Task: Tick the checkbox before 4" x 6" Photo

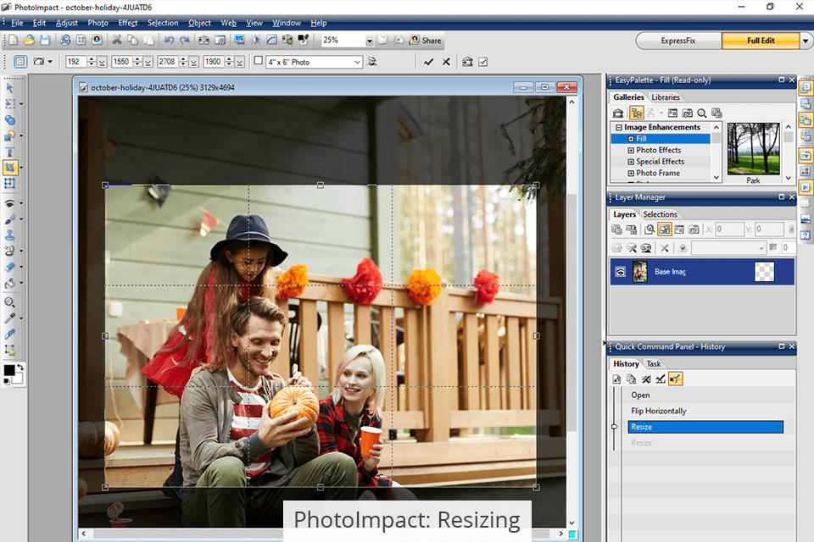Action: point(258,61)
